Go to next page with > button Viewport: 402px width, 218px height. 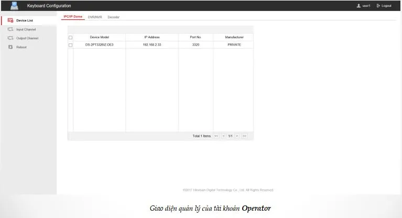coord(237,136)
